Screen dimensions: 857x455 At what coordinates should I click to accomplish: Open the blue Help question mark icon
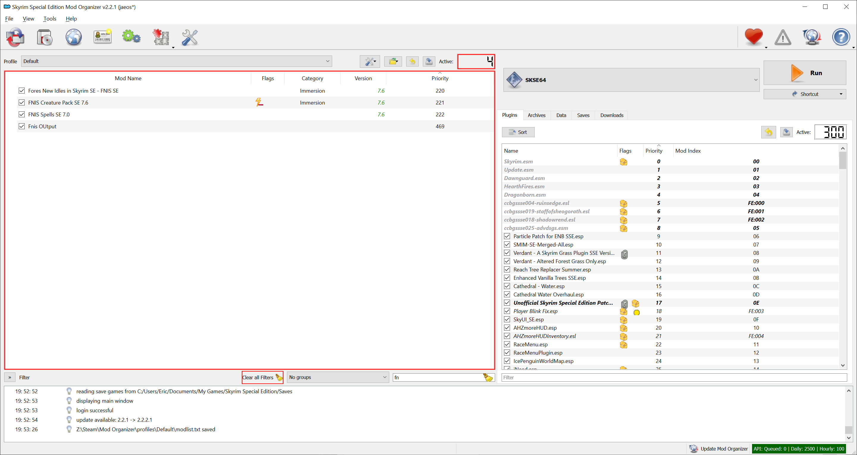[841, 37]
